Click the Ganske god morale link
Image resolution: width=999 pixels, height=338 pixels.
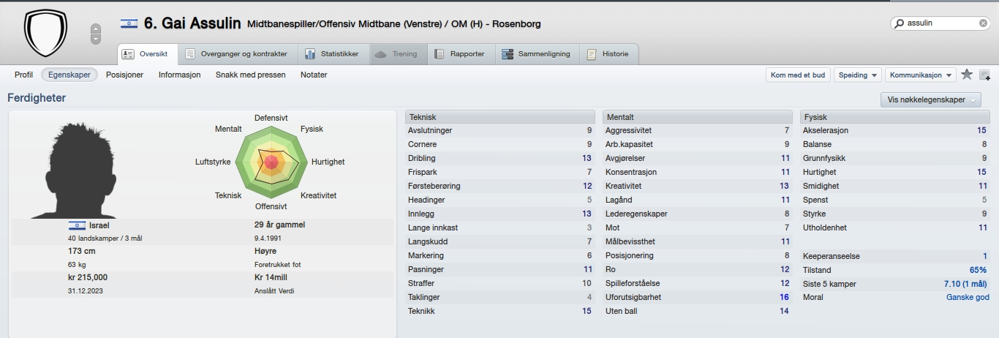click(x=968, y=297)
